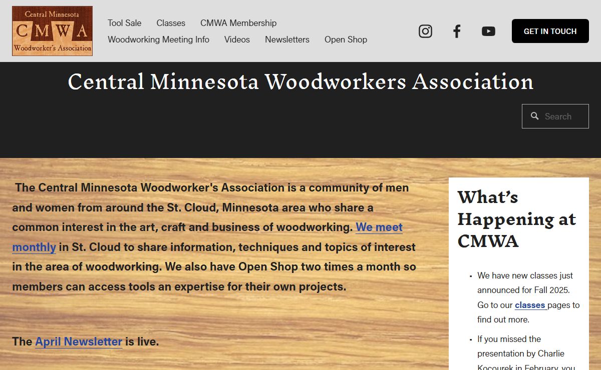Click the search magnifier icon
The image size is (601, 370).
pos(535,116)
